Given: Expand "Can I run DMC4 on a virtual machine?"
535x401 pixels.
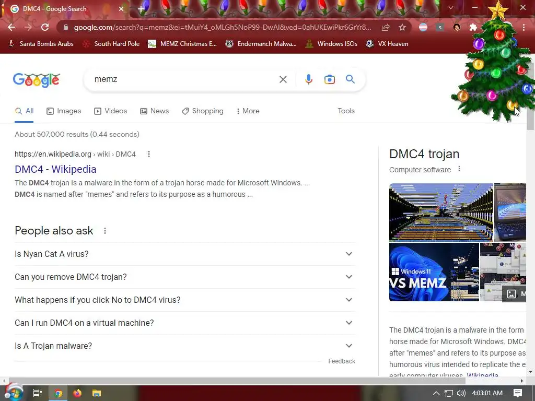Looking at the screenshot, I should point(185,323).
